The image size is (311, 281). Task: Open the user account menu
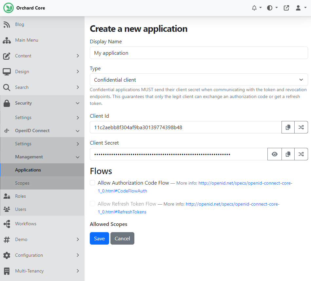301,8
